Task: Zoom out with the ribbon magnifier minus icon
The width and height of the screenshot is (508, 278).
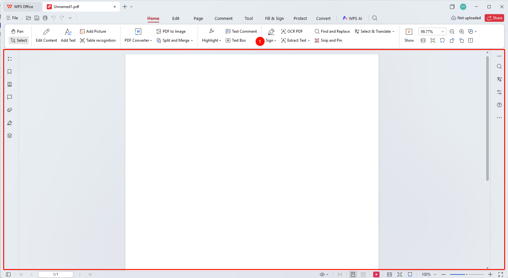Action: point(452,31)
